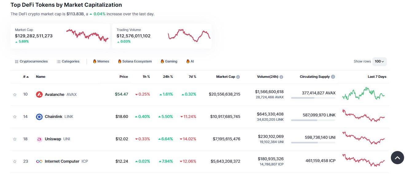Switch to the Categories tab
405x174 pixels.
click(68, 61)
